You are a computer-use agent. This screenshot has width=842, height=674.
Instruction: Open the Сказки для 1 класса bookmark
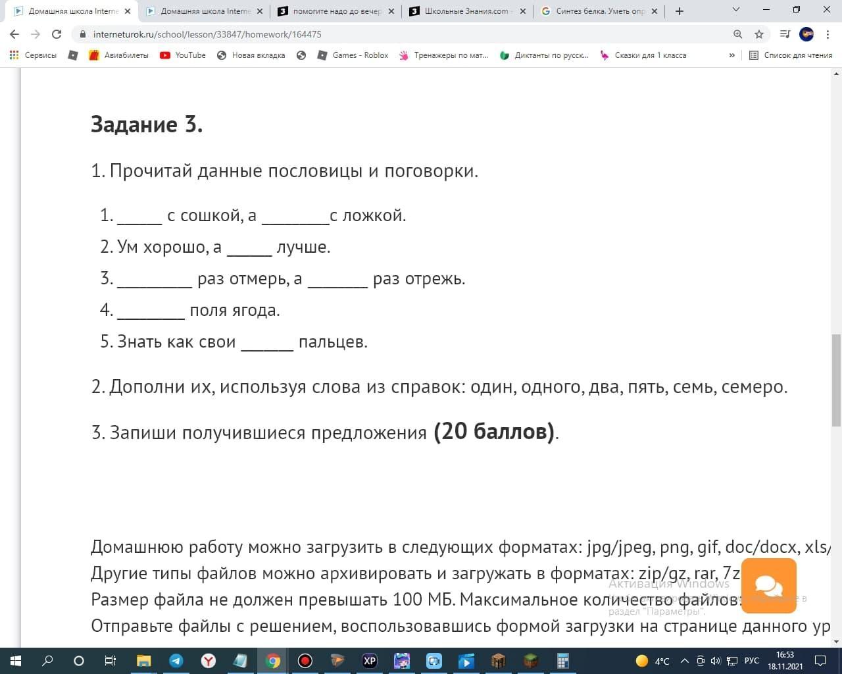click(643, 55)
